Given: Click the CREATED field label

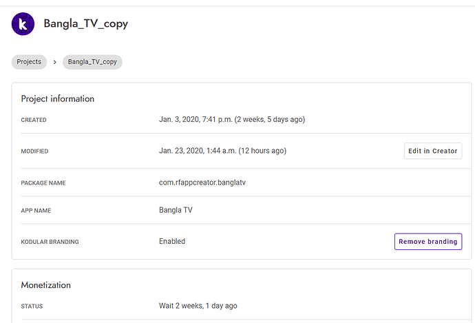Looking at the screenshot, I should [x=34, y=120].
